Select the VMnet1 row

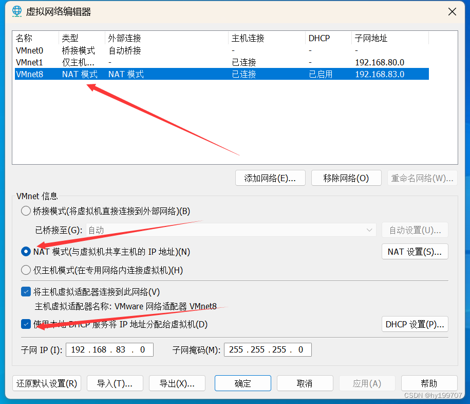pyautogui.click(x=222, y=62)
